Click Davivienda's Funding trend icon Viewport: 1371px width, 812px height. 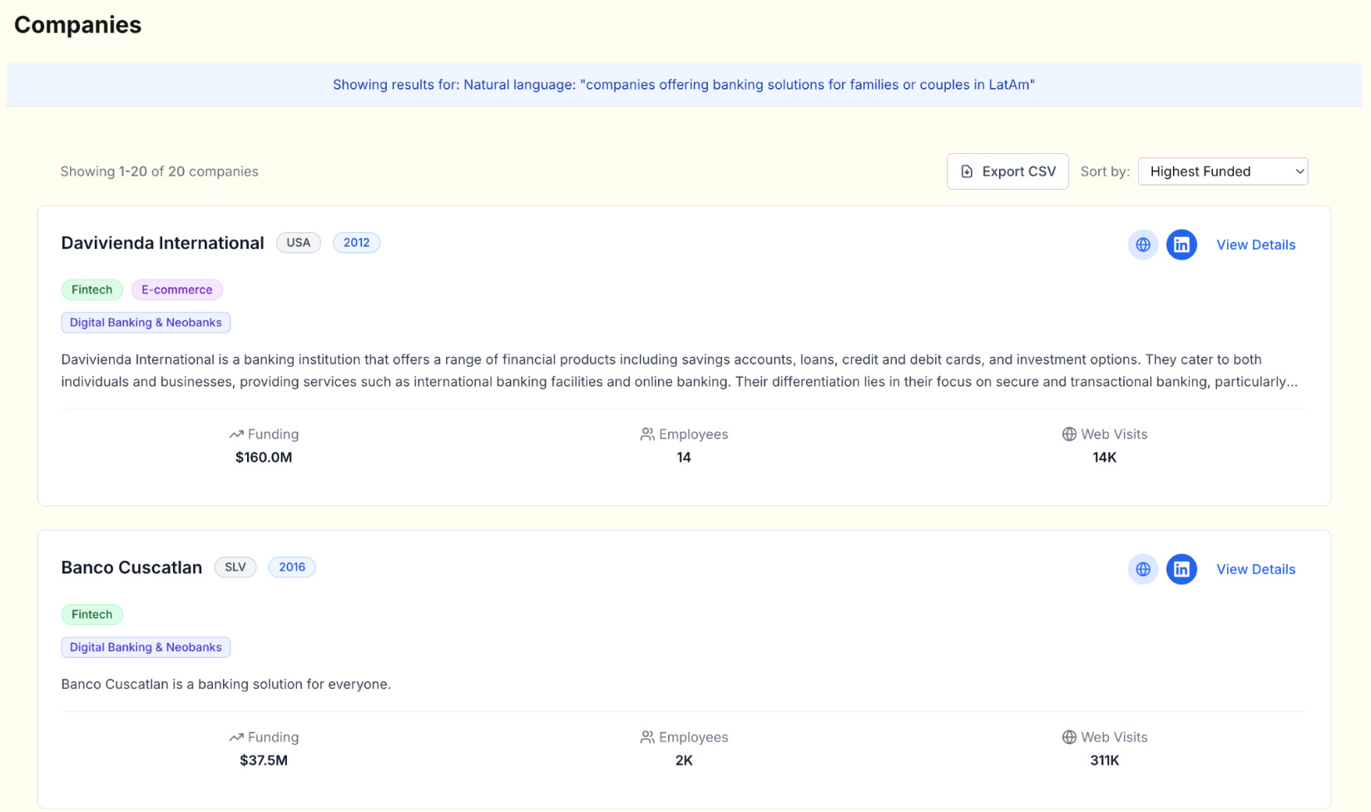(x=236, y=434)
